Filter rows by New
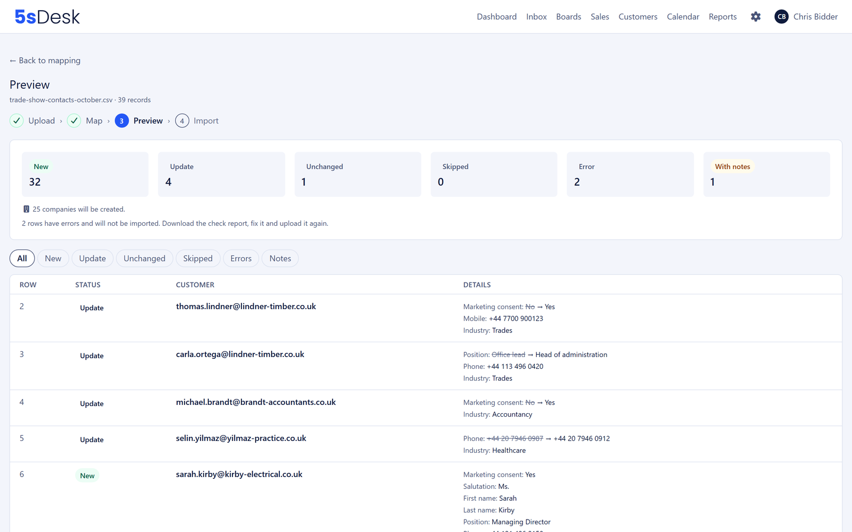The height and width of the screenshot is (532, 852). click(x=53, y=258)
